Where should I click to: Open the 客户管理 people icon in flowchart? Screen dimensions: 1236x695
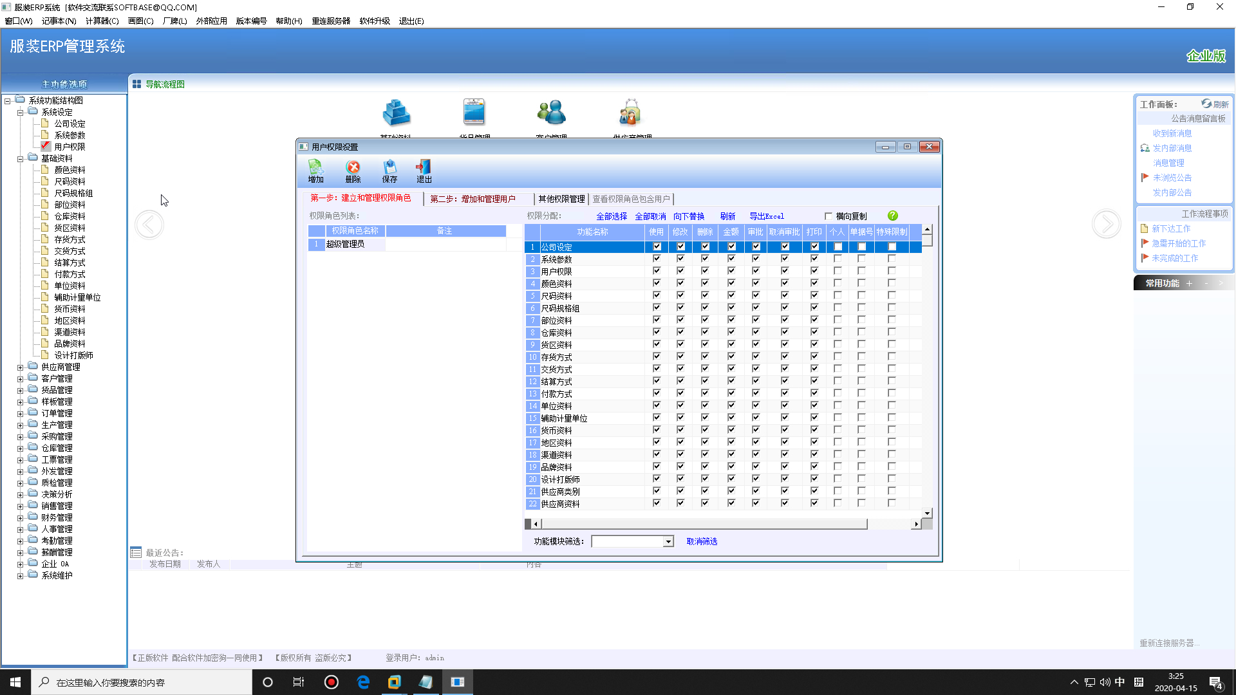[551, 113]
